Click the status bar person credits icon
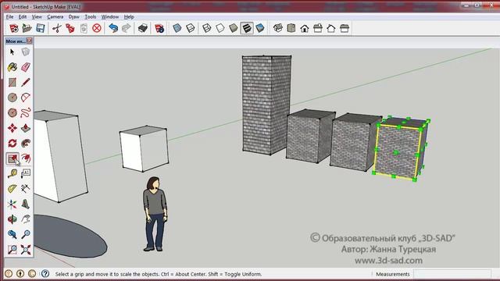The height and width of the screenshot is (281, 500). [20, 274]
